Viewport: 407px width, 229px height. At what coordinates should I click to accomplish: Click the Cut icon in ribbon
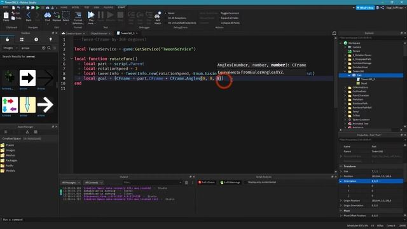pyautogui.click(x=13, y=13)
